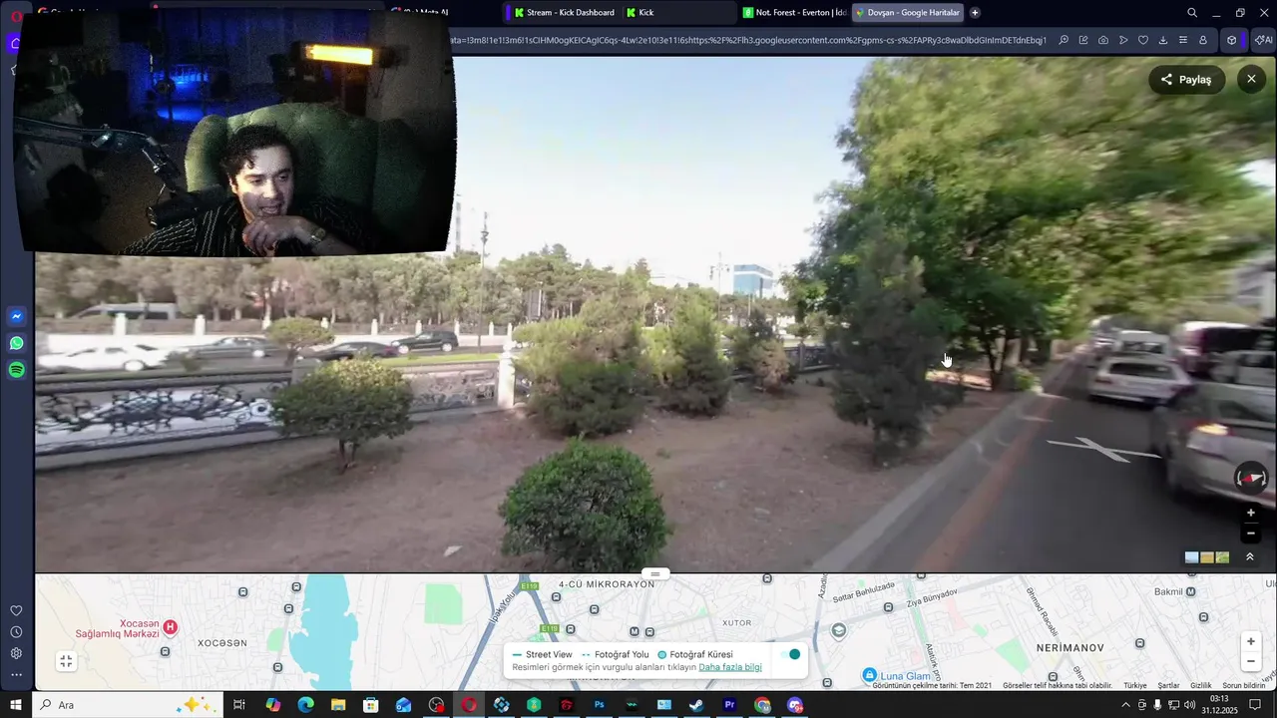Search tabs with magnifier in title bar
Image resolution: width=1277 pixels, height=718 pixels.
pyautogui.click(x=1192, y=13)
